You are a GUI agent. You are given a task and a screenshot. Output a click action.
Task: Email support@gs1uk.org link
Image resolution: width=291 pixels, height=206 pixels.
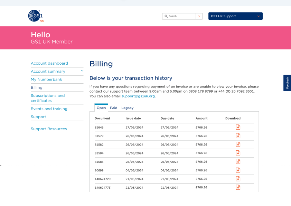[138, 96]
